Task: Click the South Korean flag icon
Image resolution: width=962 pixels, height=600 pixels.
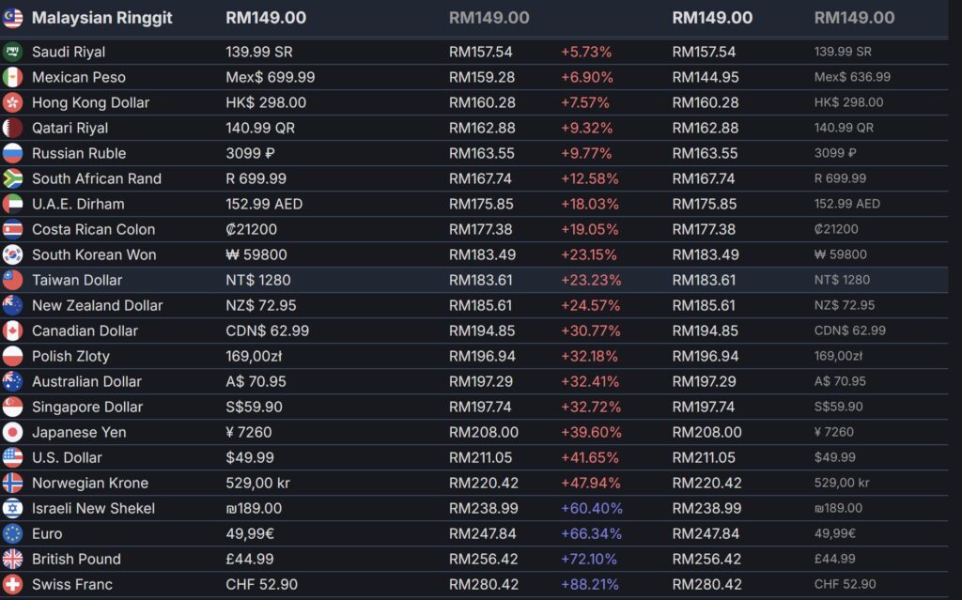Action: pyautogui.click(x=12, y=254)
